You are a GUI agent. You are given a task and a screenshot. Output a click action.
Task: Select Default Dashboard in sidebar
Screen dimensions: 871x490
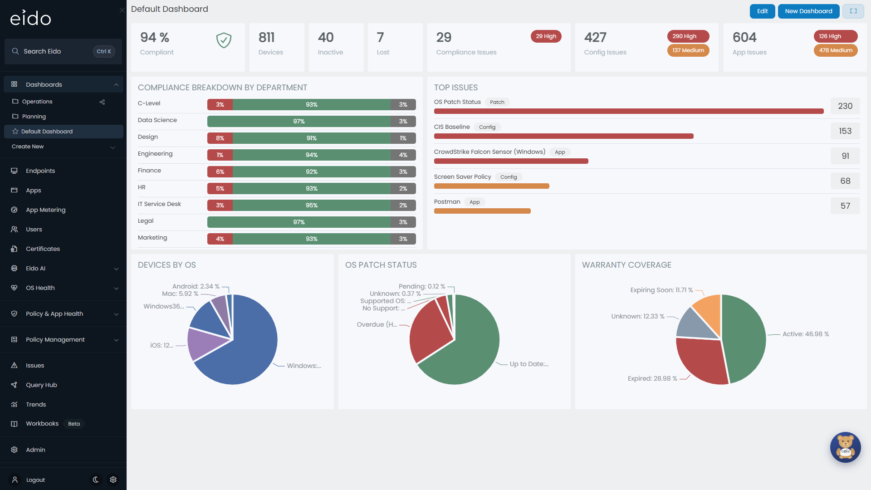(x=64, y=132)
